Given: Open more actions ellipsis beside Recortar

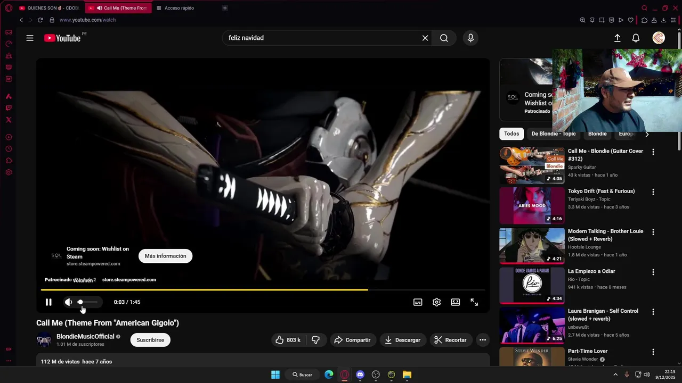Looking at the screenshot, I should coord(483,340).
